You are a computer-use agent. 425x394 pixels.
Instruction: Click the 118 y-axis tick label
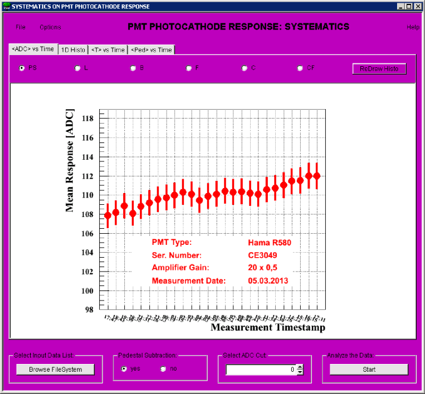[x=87, y=119]
